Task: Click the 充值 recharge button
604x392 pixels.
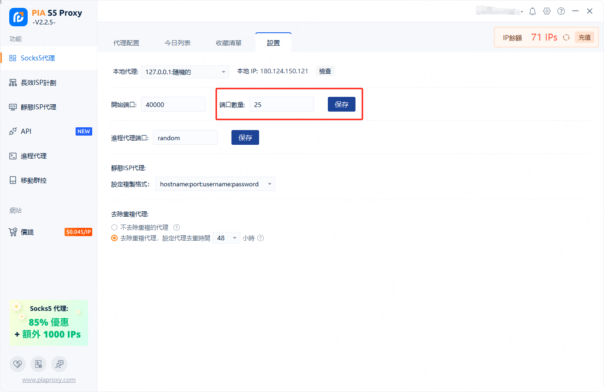Action: click(x=584, y=37)
